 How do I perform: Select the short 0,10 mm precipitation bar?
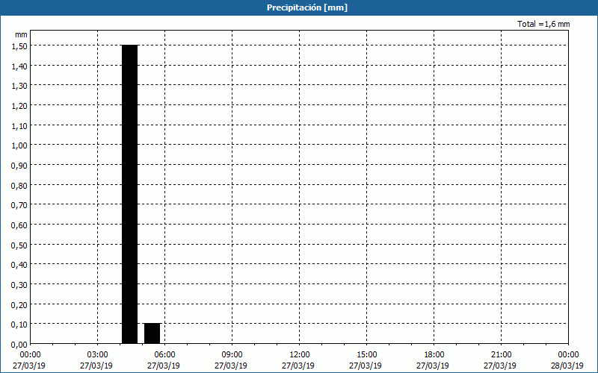point(152,333)
